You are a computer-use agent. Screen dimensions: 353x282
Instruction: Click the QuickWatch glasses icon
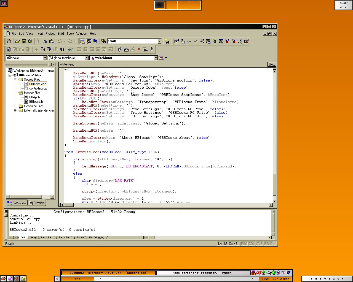tap(70, 50)
